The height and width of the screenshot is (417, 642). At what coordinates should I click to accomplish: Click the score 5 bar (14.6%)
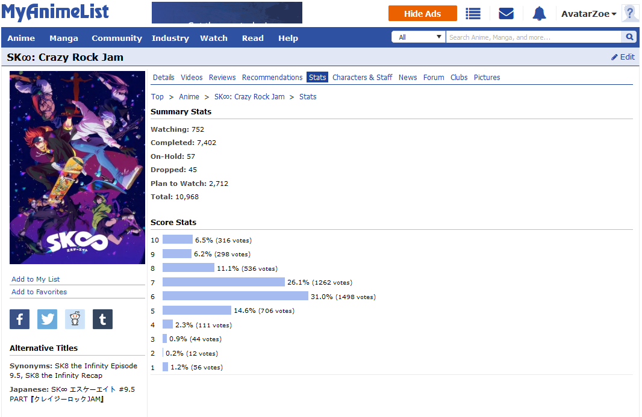(197, 310)
